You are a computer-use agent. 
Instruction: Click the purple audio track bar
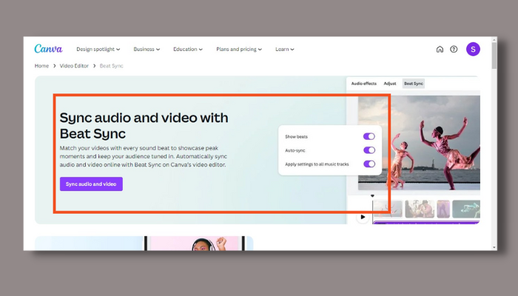pos(426,222)
